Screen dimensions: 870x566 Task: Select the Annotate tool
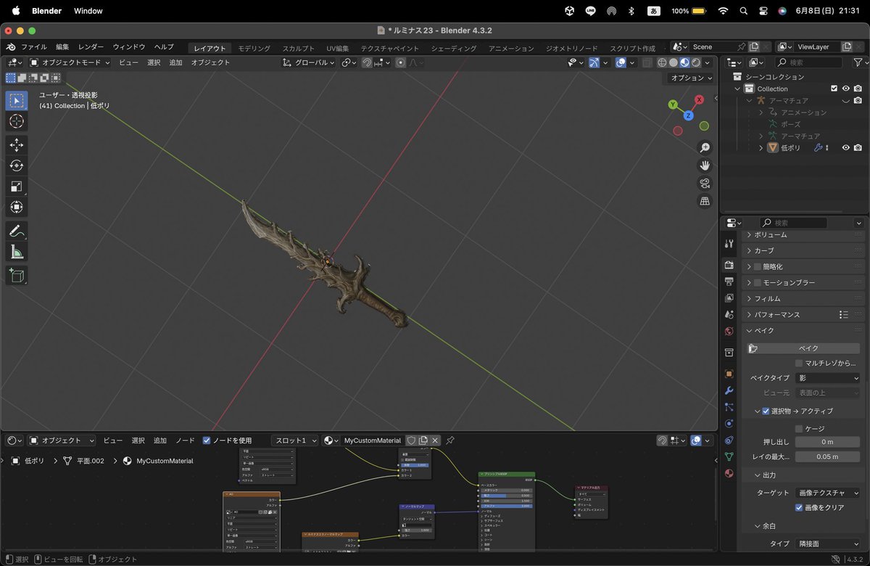pyautogui.click(x=17, y=231)
